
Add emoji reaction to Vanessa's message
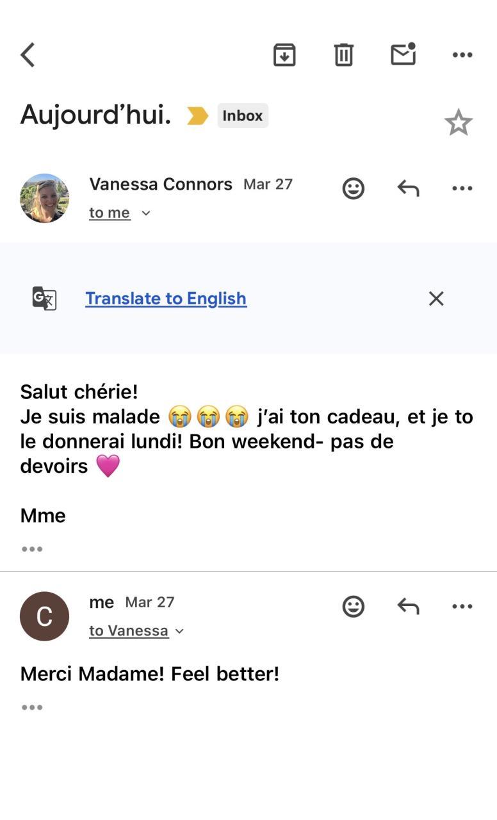tap(354, 188)
